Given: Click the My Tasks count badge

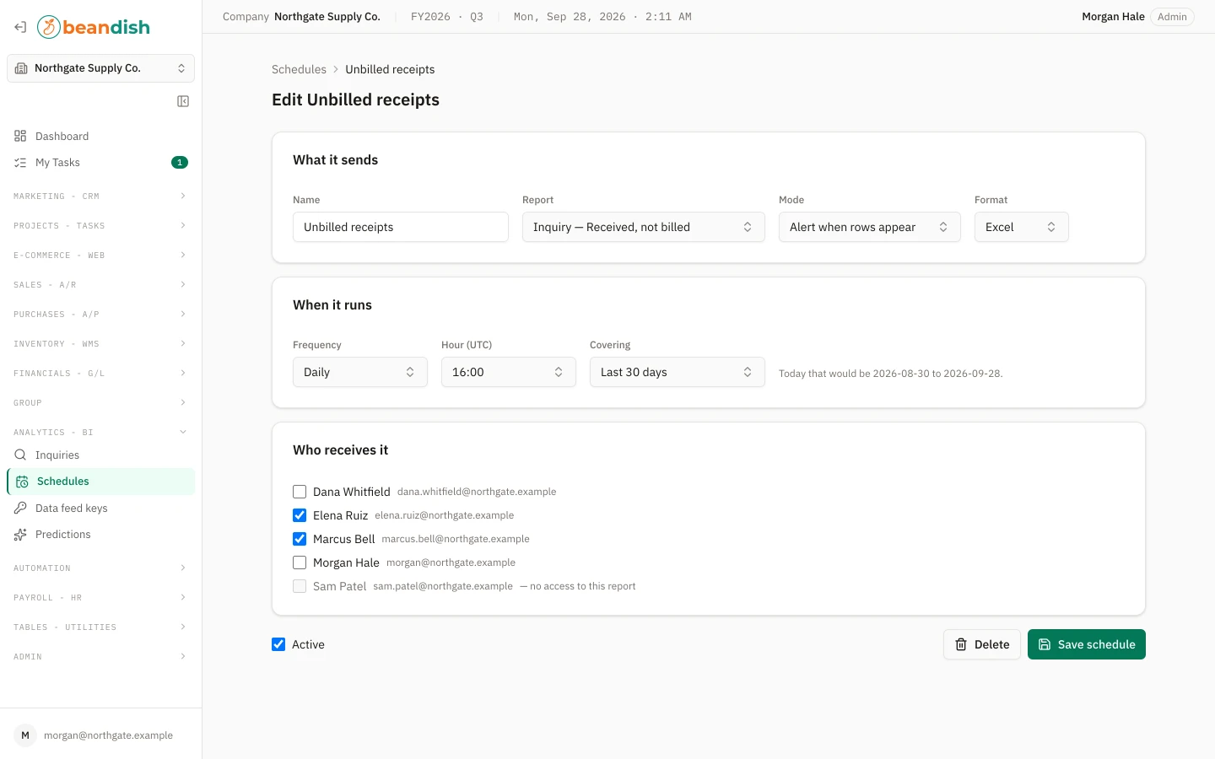Looking at the screenshot, I should point(180,162).
